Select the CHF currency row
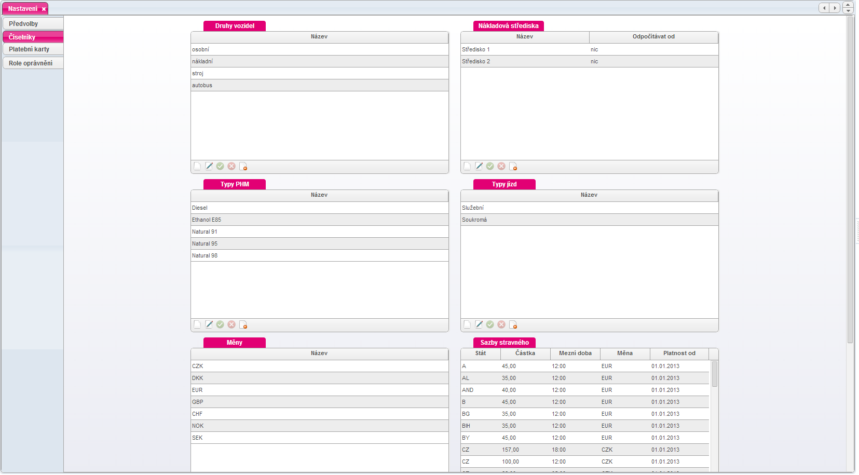 (x=319, y=414)
